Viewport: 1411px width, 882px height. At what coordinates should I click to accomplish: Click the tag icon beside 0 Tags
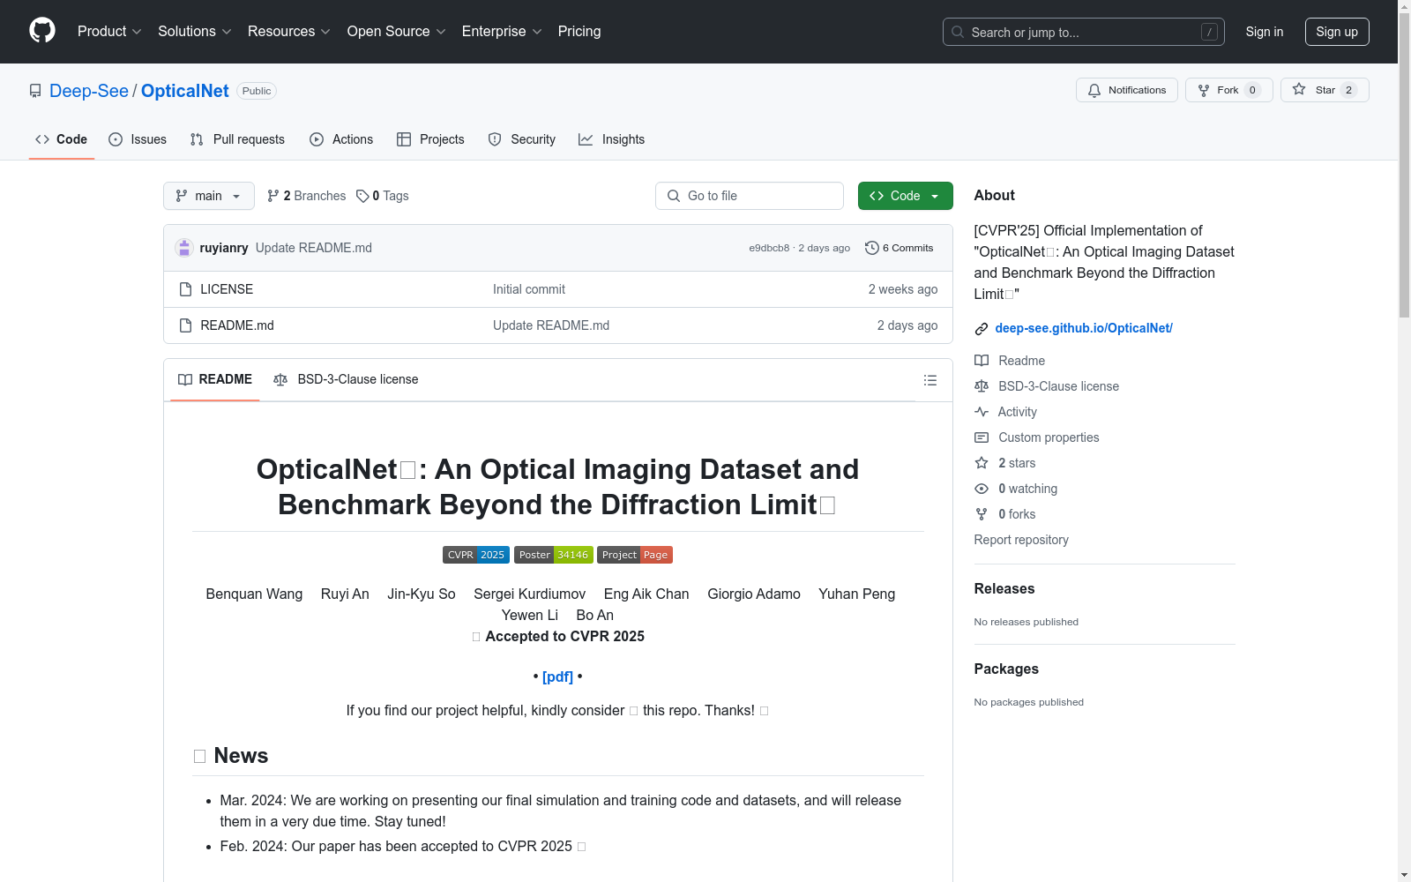point(362,196)
